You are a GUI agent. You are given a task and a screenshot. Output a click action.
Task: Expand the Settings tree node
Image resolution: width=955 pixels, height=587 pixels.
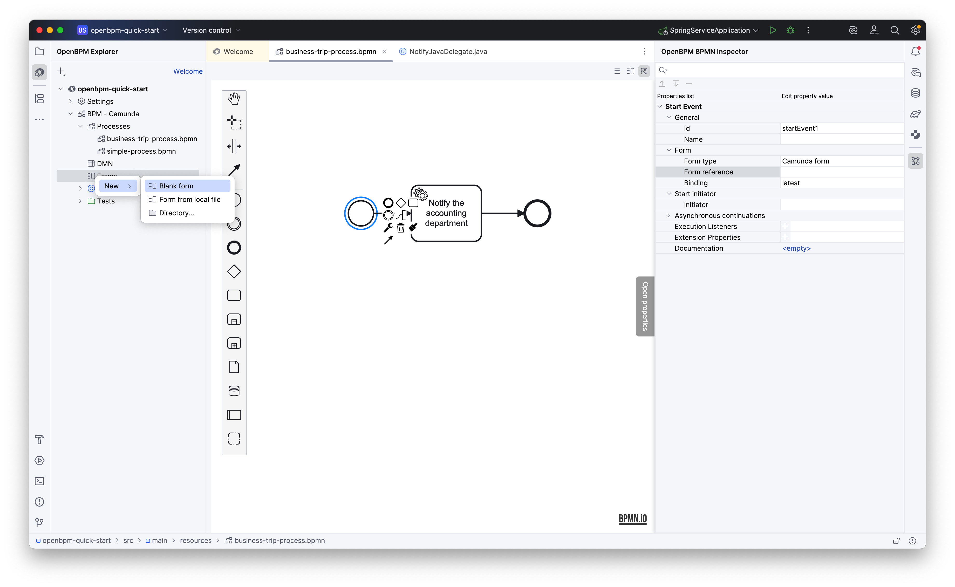[70, 101]
